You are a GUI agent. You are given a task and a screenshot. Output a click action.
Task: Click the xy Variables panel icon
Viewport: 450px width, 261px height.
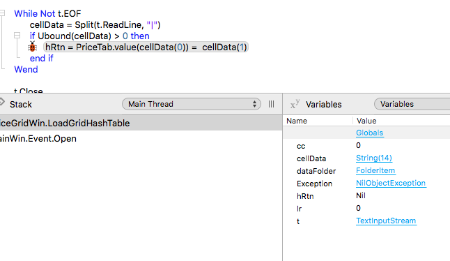[295, 104]
